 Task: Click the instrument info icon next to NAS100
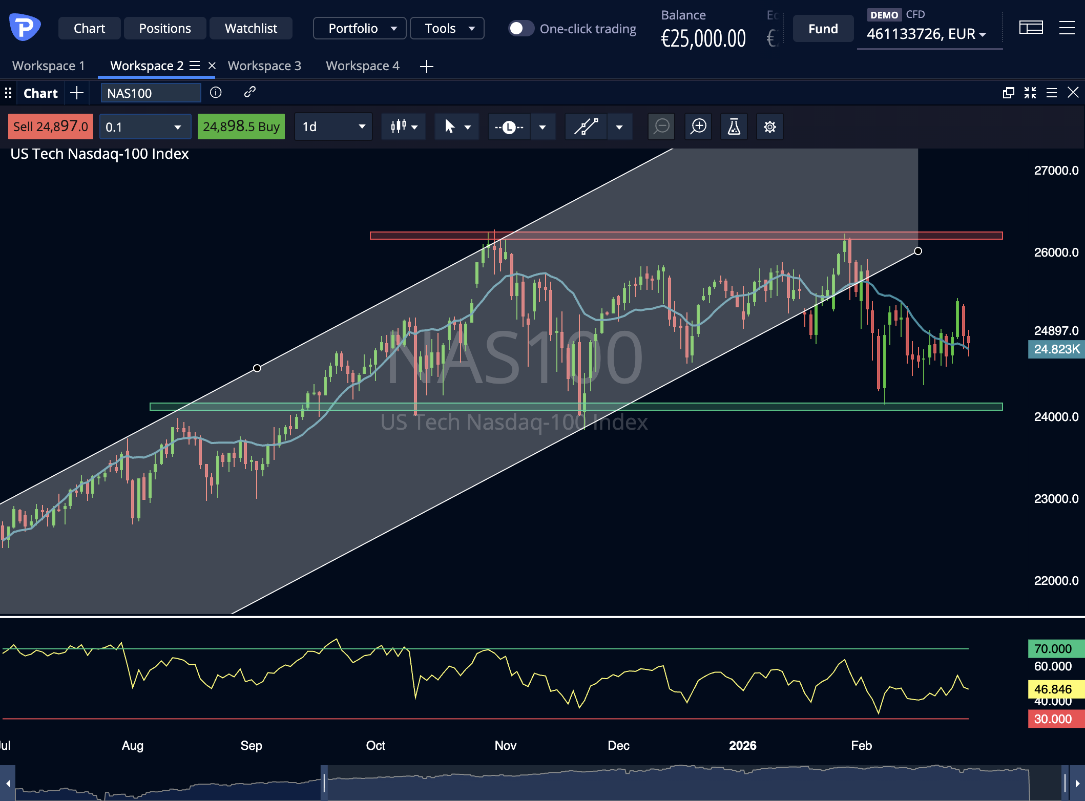coord(215,93)
